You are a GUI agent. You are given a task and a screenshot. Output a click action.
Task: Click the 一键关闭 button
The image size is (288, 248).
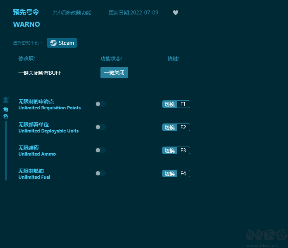tap(114, 73)
